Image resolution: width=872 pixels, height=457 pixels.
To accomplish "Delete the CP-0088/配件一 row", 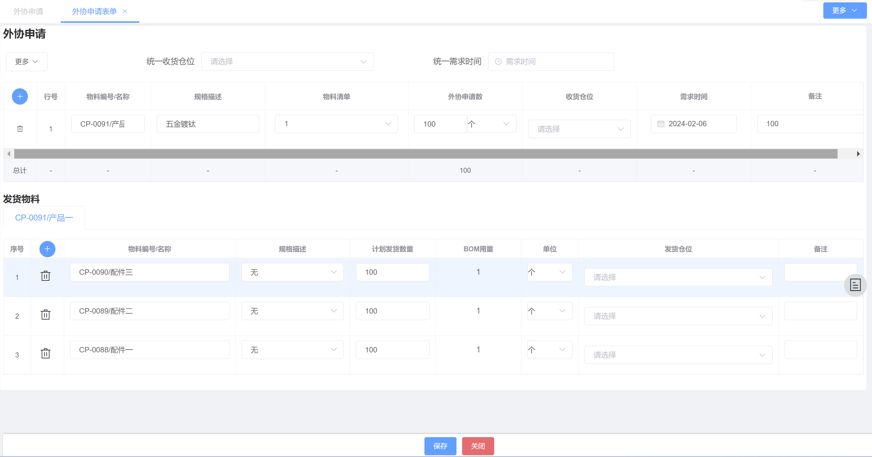I will 45,354.
